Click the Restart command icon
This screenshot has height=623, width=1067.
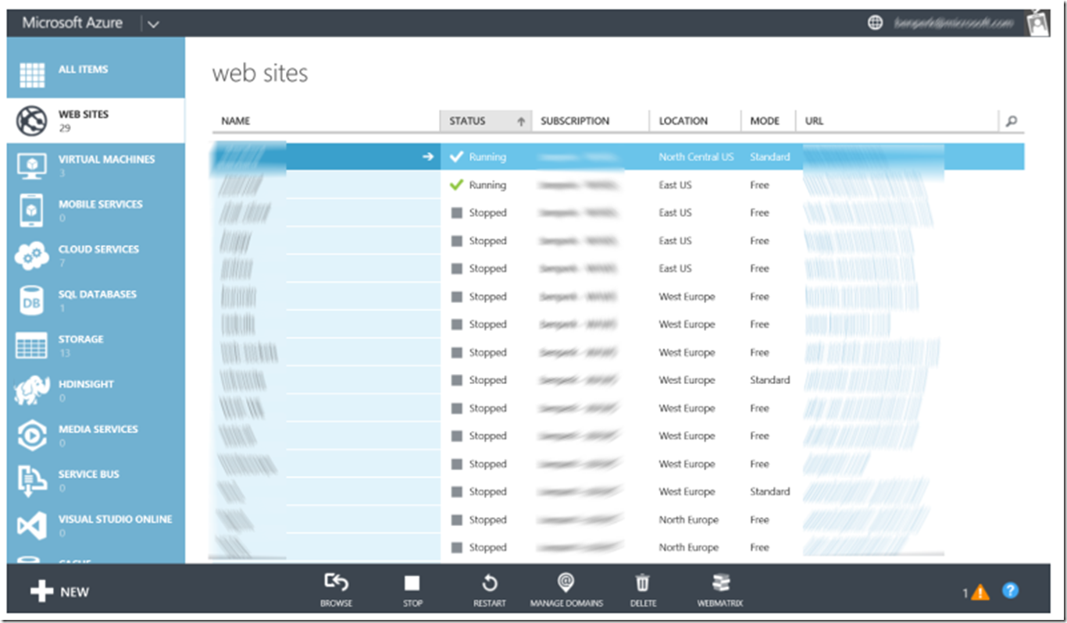[490, 583]
